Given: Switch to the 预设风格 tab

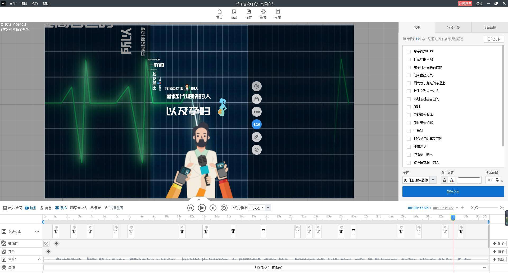Looking at the screenshot, I should coord(453,27).
